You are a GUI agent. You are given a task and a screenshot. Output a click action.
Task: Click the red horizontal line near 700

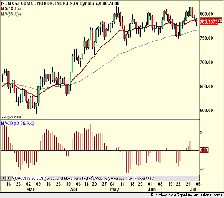click(100, 59)
